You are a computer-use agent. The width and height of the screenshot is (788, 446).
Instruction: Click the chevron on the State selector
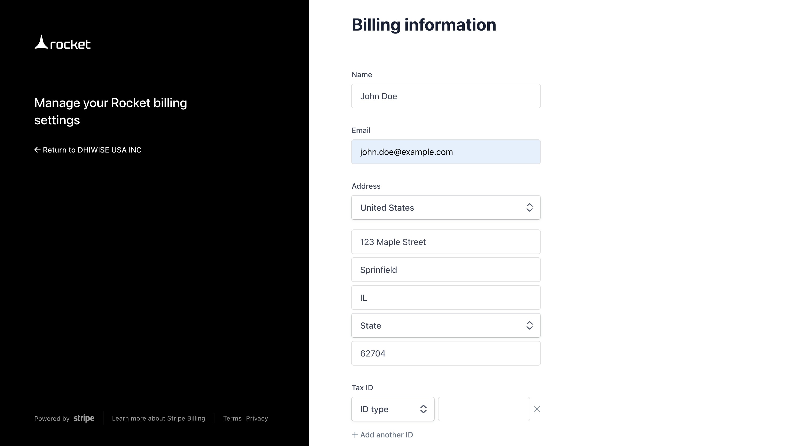click(530, 325)
